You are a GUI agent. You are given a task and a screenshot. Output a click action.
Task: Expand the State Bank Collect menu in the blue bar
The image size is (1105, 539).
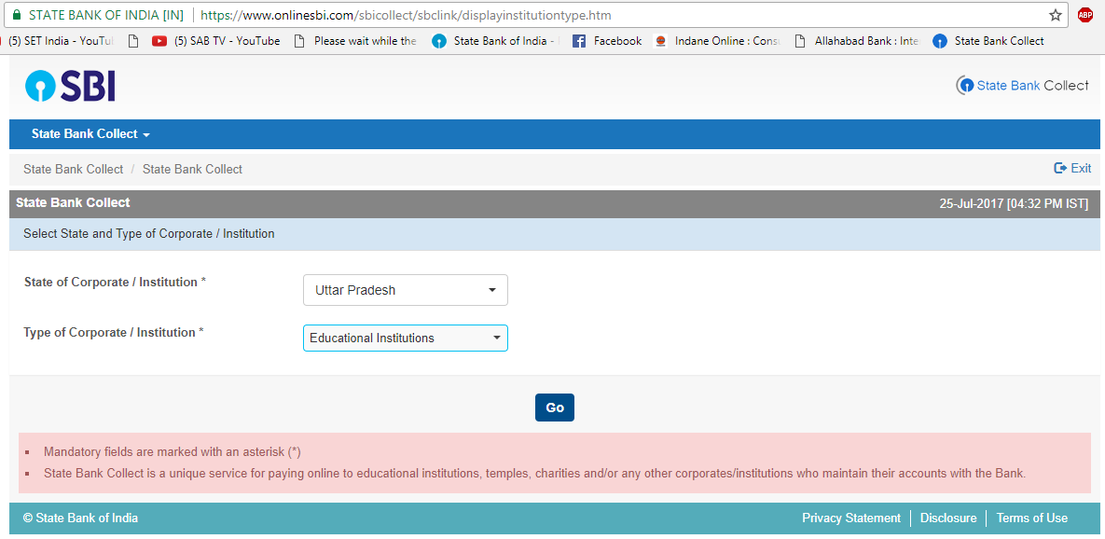click(x=90, y=134)
